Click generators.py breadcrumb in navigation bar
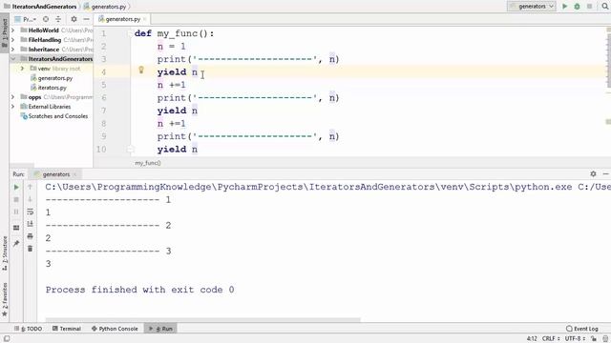Image resolution: width=611 pixels, height=343 pixels. click(x=106, y=7)
